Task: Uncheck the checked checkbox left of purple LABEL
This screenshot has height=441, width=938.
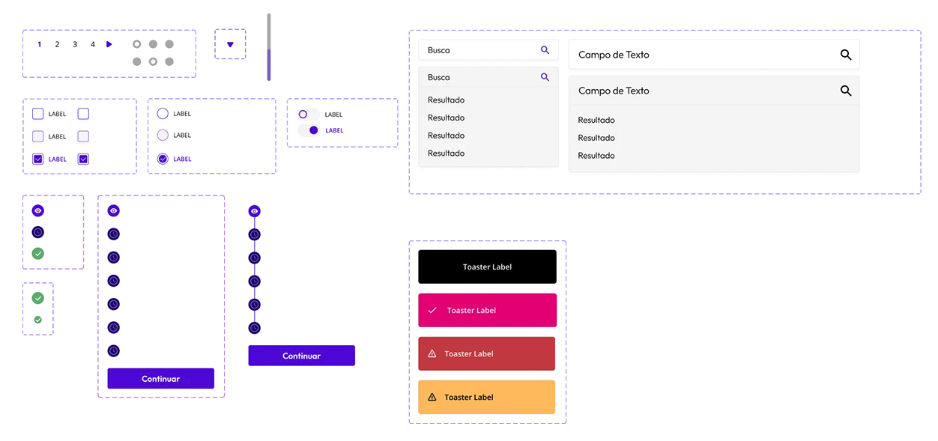Action: point(38,159)
